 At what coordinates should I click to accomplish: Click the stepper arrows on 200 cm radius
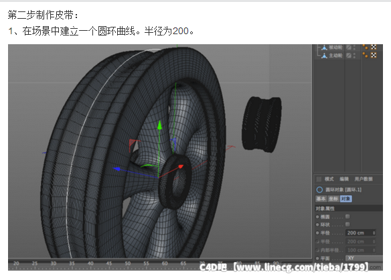374,233
